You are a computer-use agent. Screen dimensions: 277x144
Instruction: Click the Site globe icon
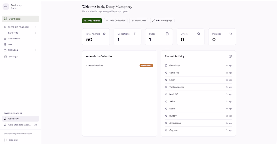(5, 44)
